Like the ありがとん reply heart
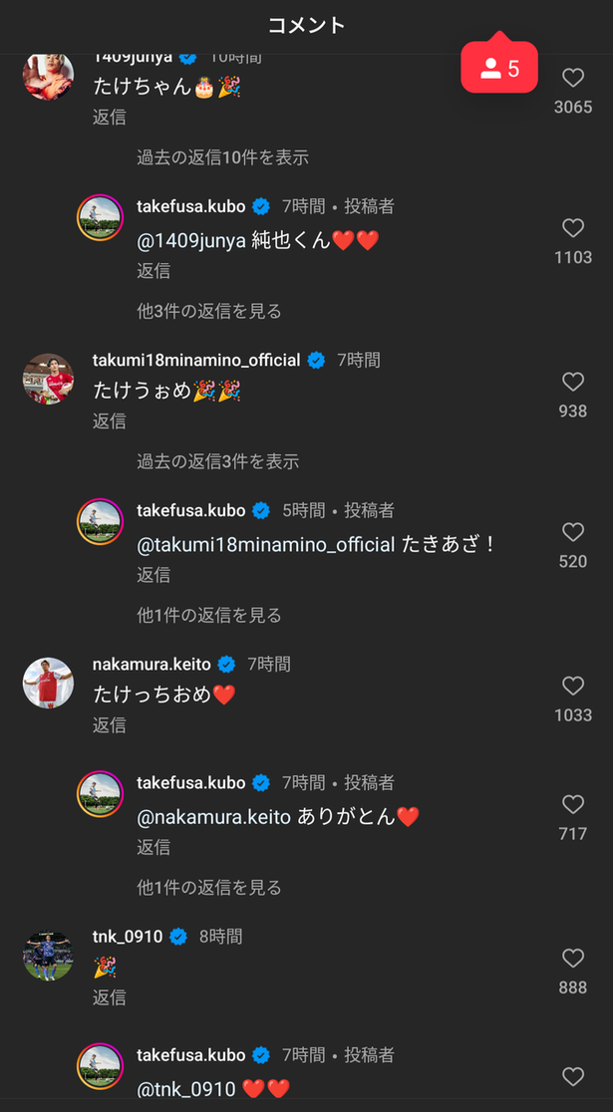The image size is (613, 1112). (572, 804)
